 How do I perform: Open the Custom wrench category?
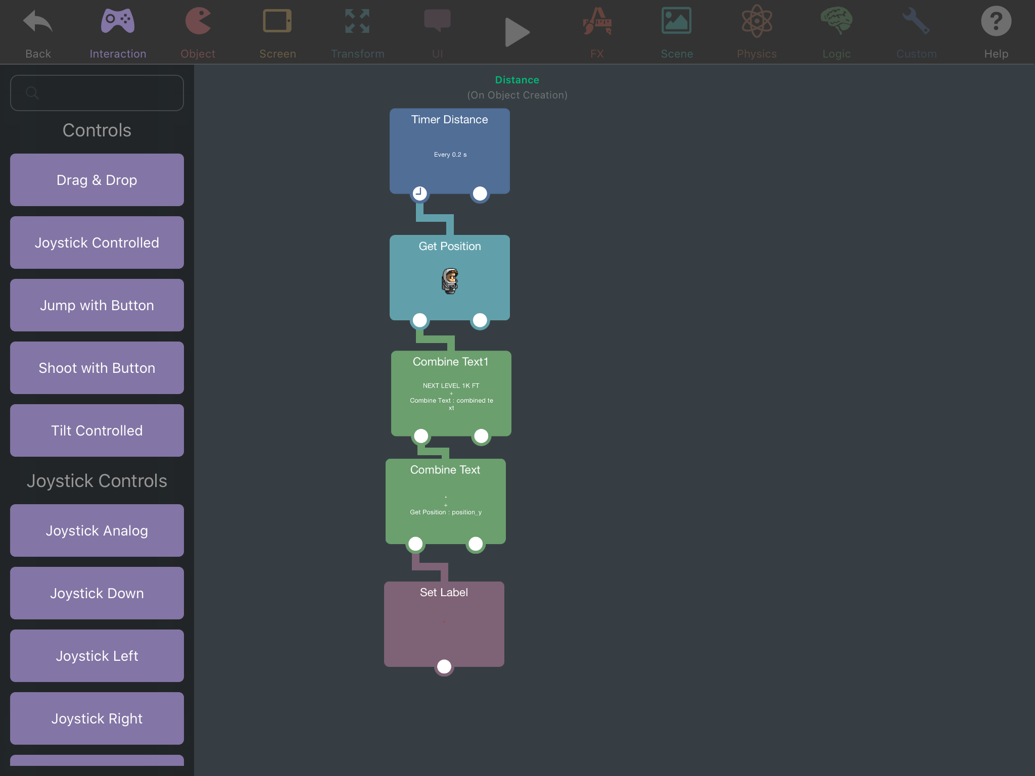point(916,22)
